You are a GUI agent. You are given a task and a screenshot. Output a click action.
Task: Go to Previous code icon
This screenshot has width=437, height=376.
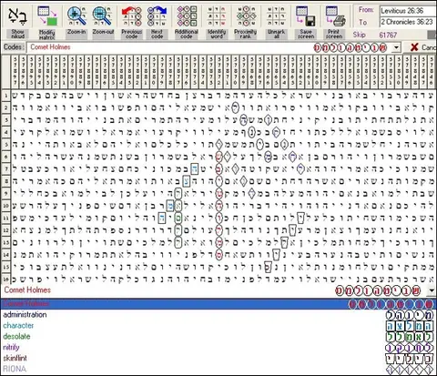click(132, 15)
